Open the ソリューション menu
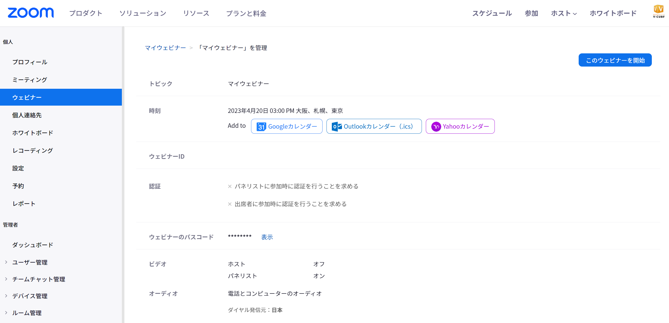Image resolution: width=669 pixels, height=323 pixels. pos(143,13)
